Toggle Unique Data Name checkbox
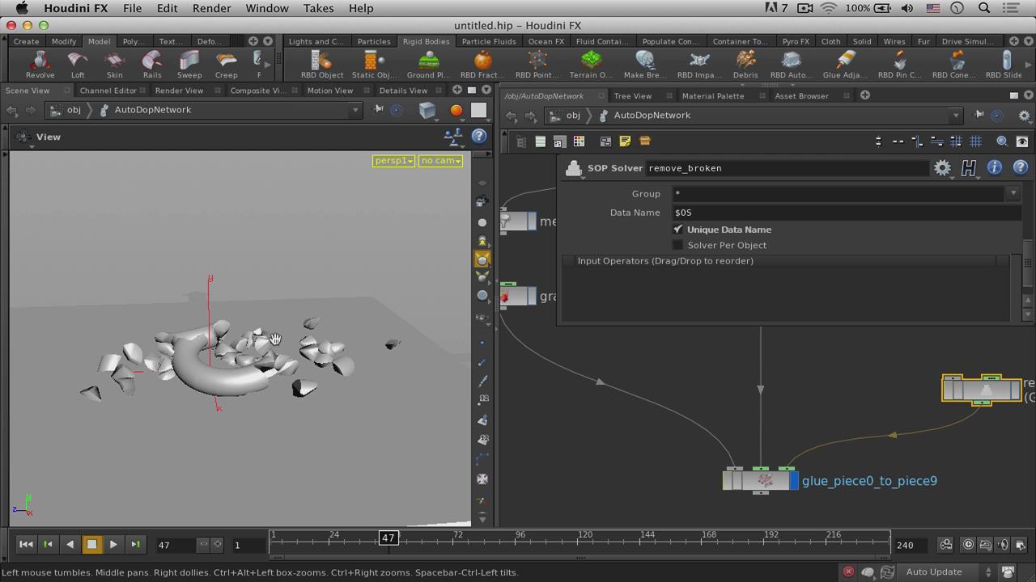 (678, 230)
